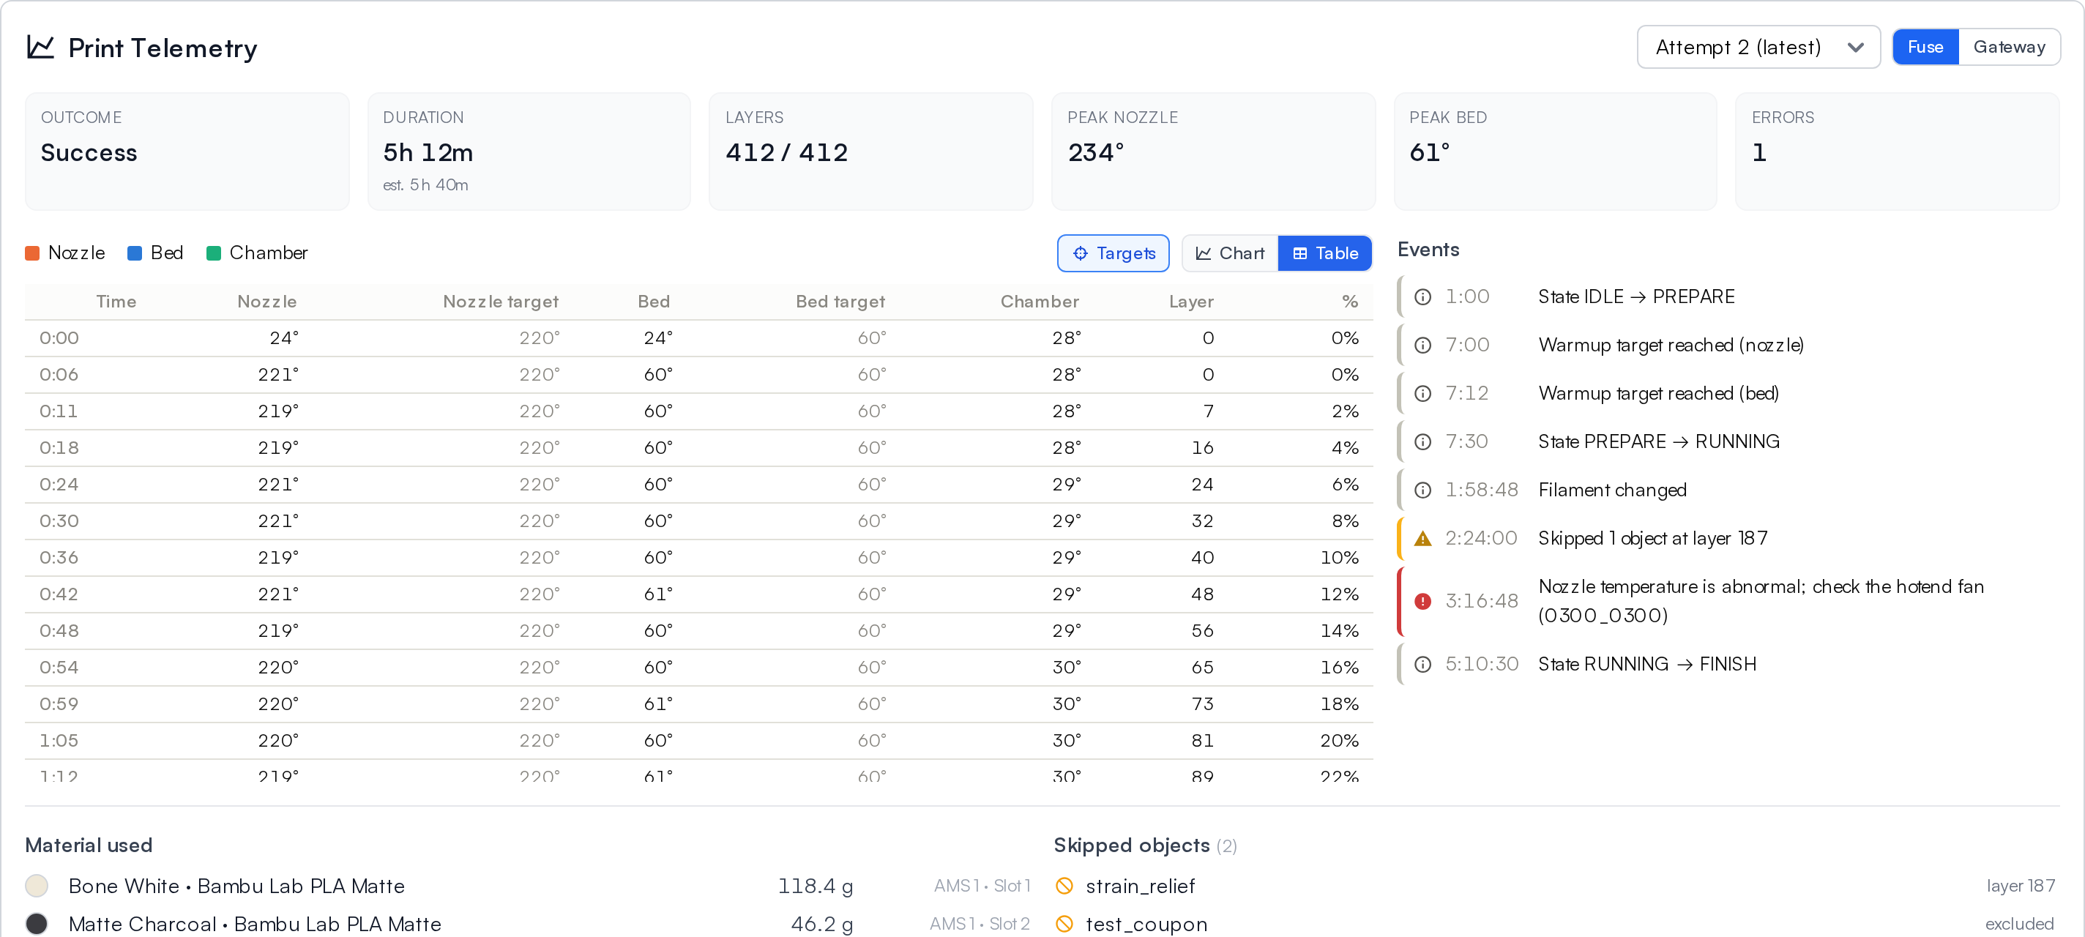2085x937 pixels.
Task: Select the Table view tab
Action: 1325,253
